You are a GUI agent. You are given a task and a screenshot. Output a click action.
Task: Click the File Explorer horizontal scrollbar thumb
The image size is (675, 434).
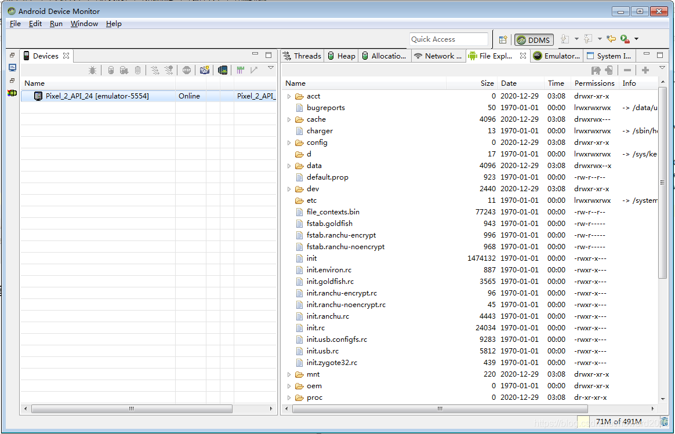click(x=440, y=409)
